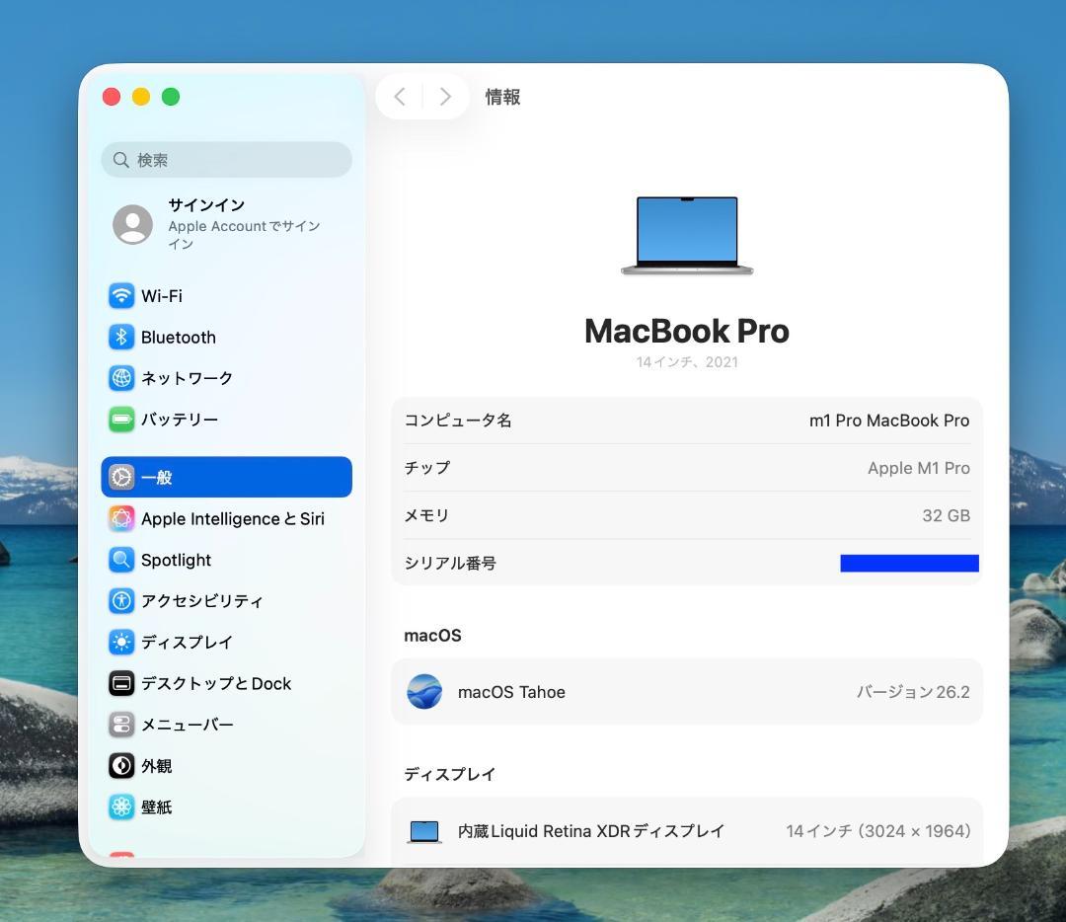Click the 検索 search field
Image resolution: width=1066 pixels, height=922 pixels.
click(225, 159)
